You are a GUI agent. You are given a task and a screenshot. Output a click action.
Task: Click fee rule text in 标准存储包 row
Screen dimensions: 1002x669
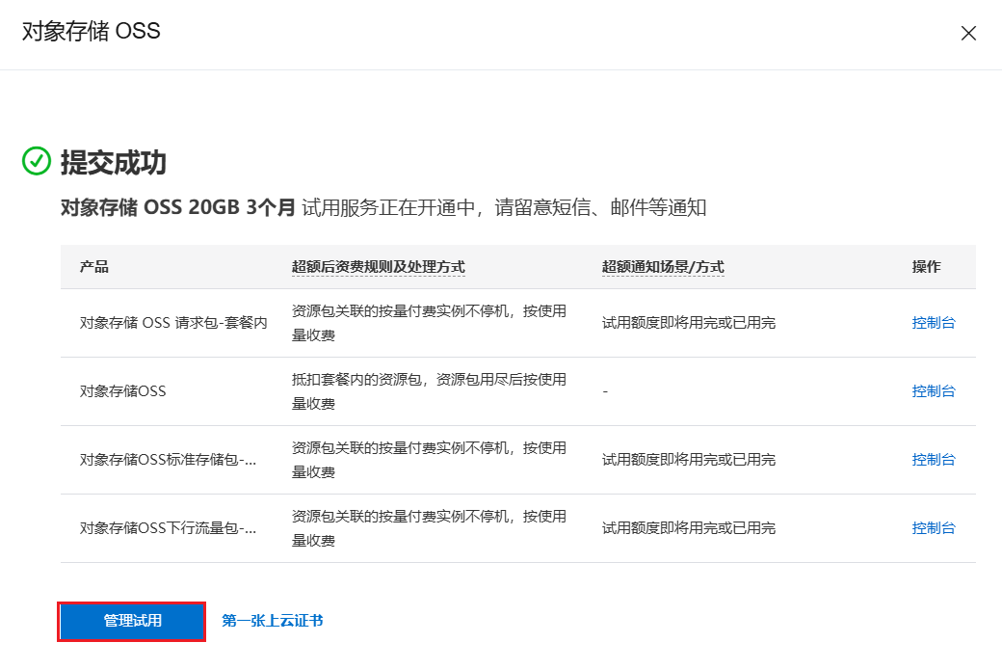429,460
